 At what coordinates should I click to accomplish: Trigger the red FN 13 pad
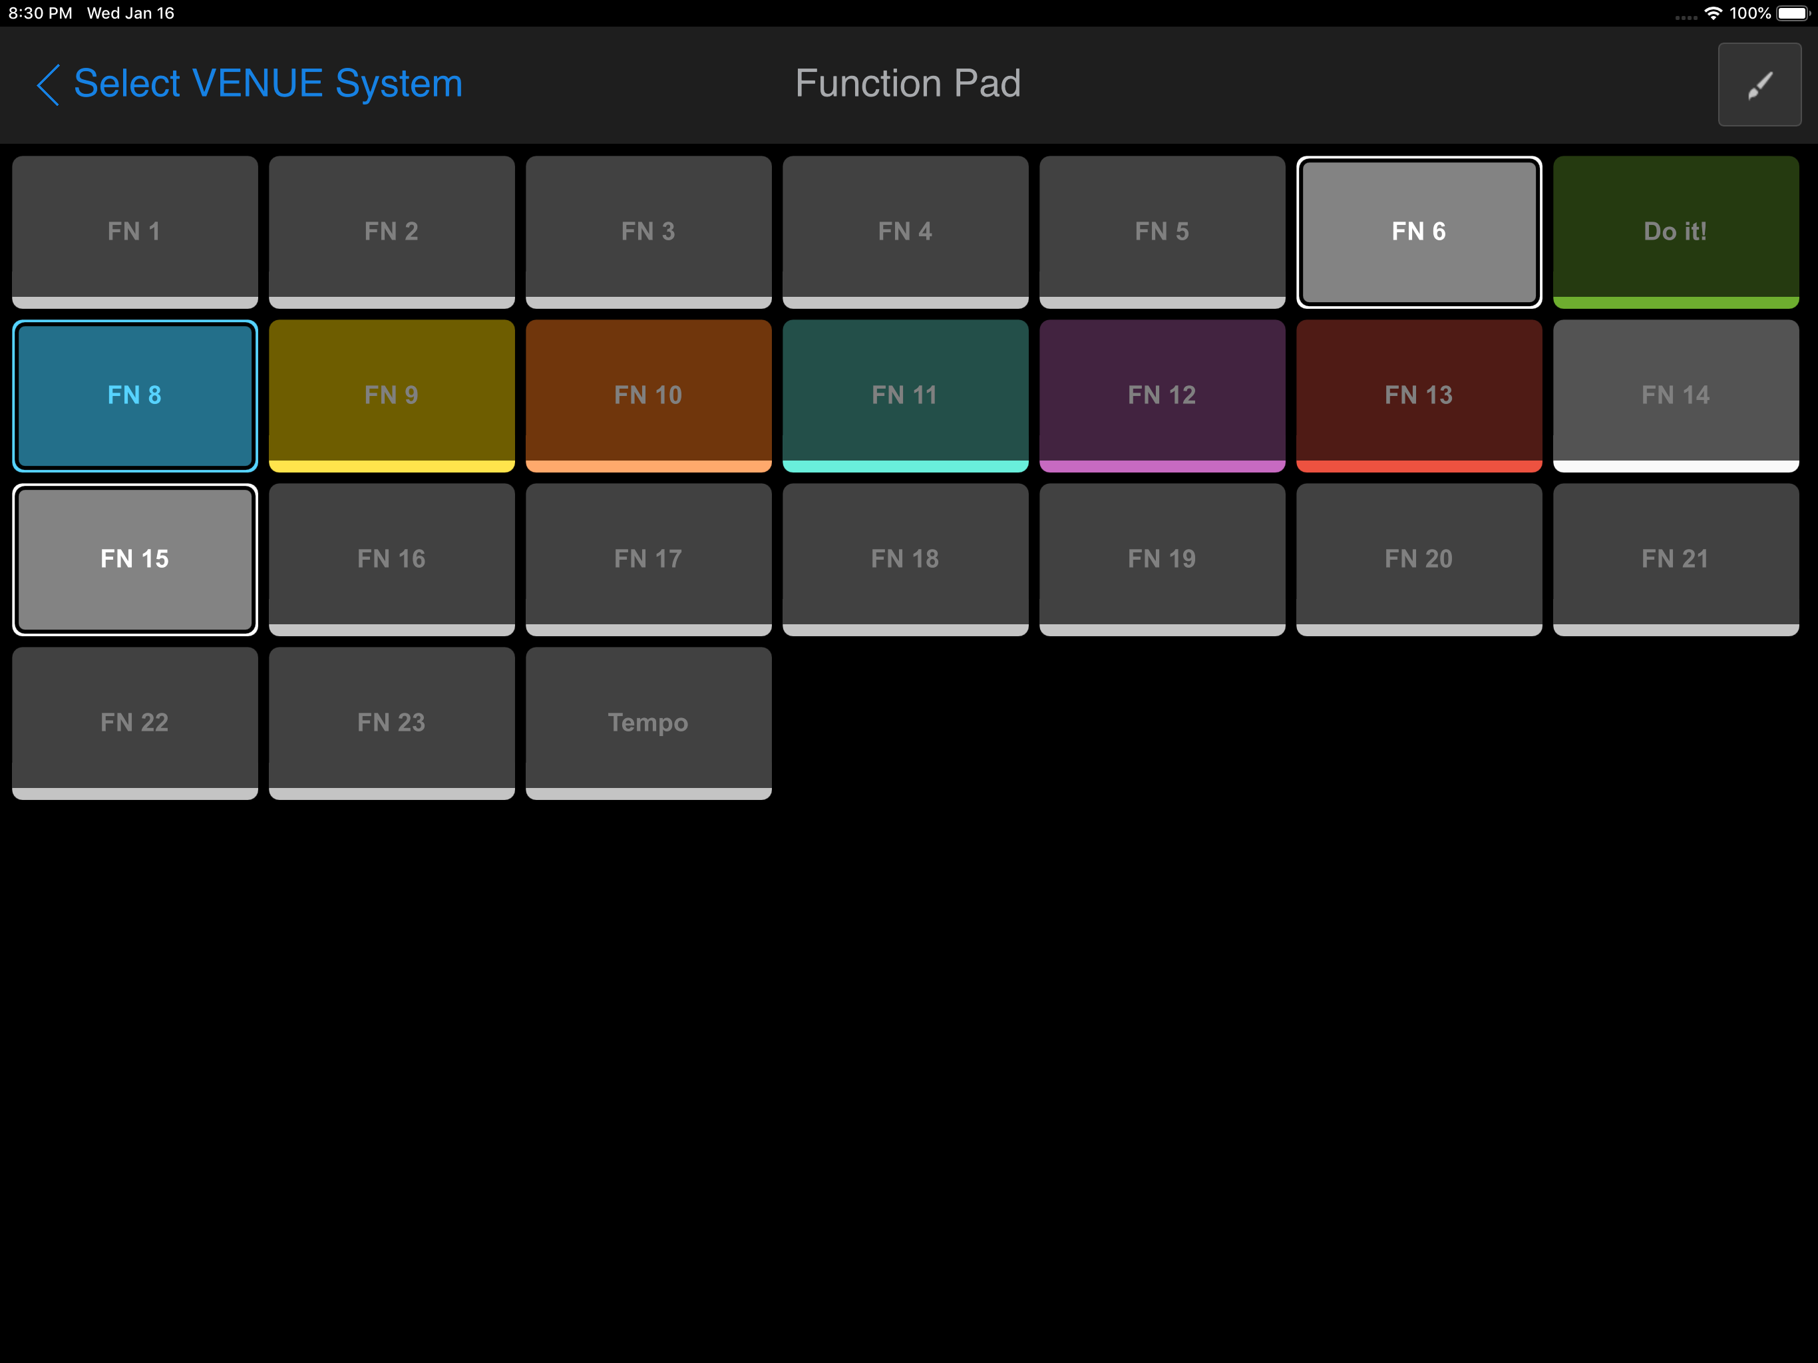pyautogui.click(x=1419, y=395)
